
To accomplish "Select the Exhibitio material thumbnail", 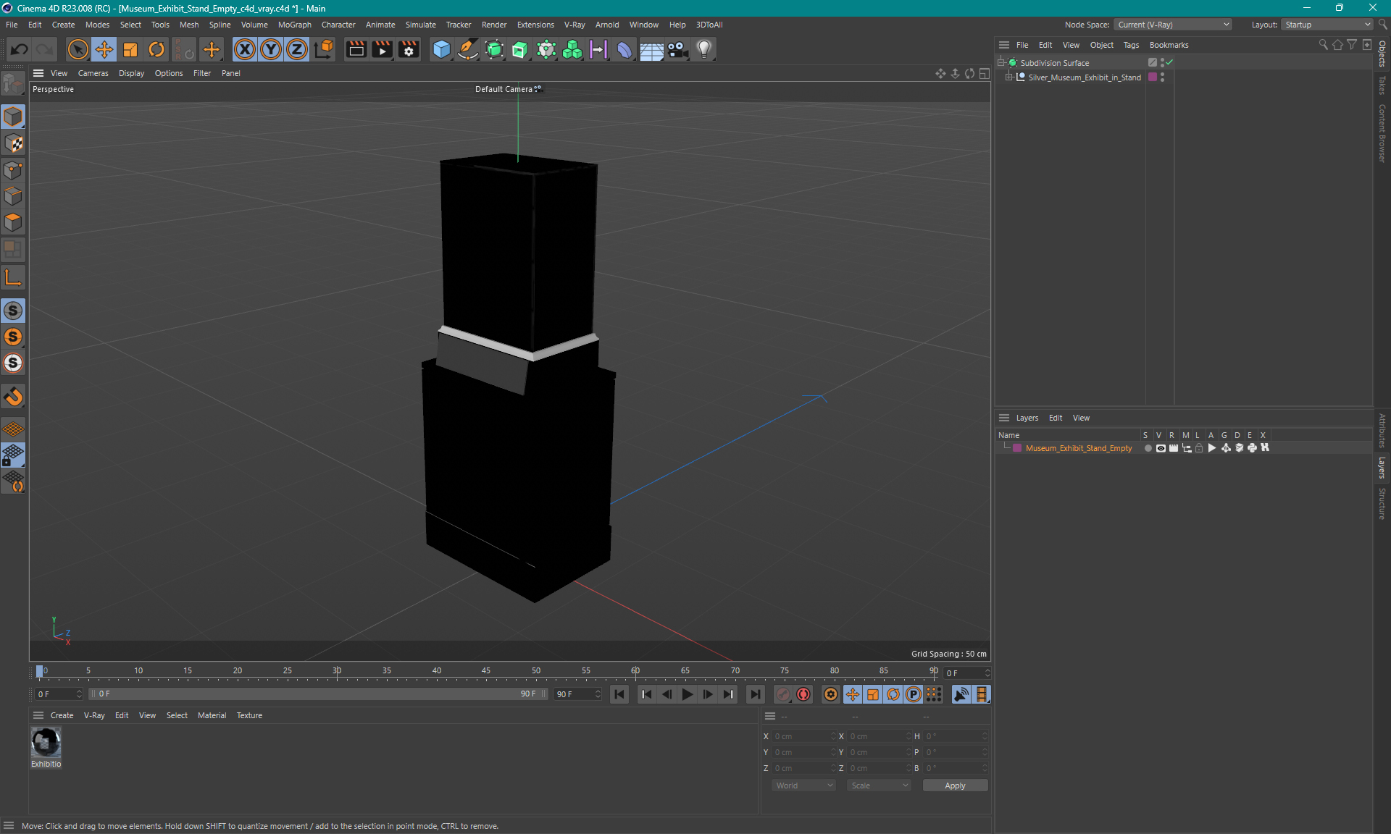I will [x=46, y=743].
